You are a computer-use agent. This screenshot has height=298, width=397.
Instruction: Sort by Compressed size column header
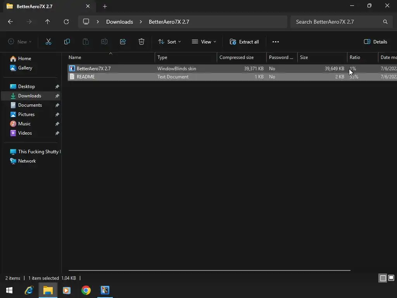242,57
